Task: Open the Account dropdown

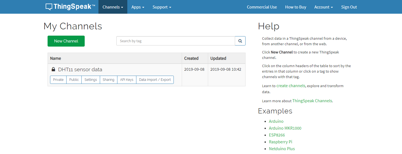Action: click(324, 7)
